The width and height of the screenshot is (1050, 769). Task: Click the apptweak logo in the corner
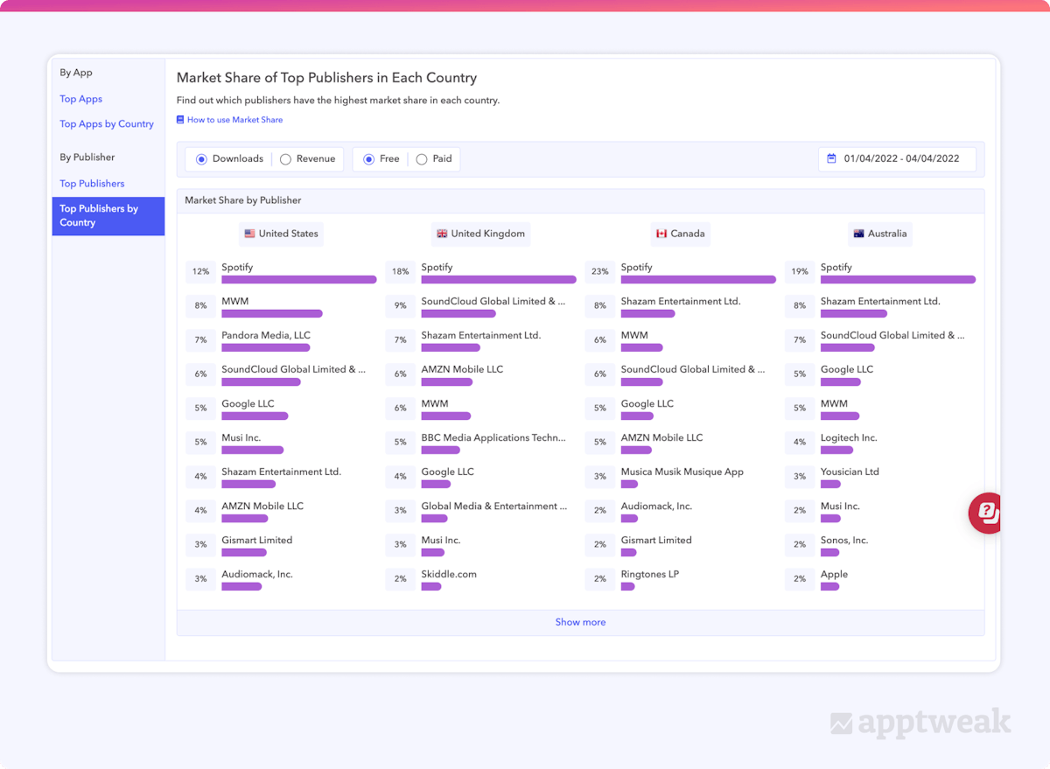coord(919,722)
